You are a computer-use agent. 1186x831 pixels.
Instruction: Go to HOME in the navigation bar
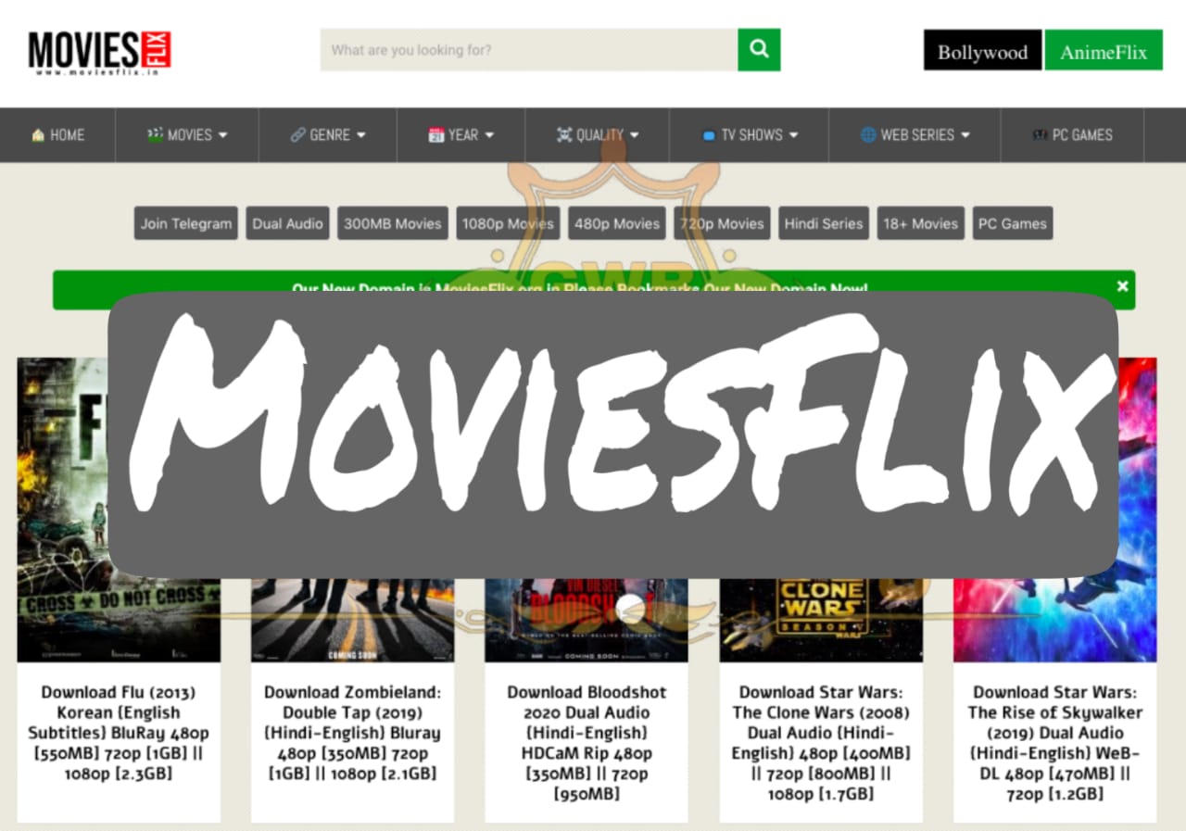click(x=57, y=135)
